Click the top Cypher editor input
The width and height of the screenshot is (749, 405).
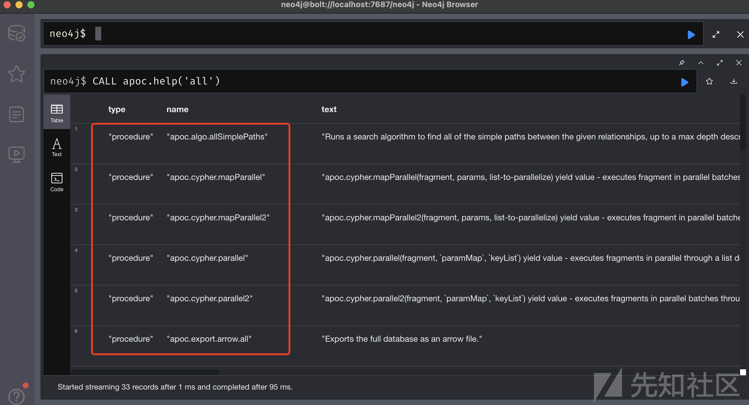pos(357,34)
